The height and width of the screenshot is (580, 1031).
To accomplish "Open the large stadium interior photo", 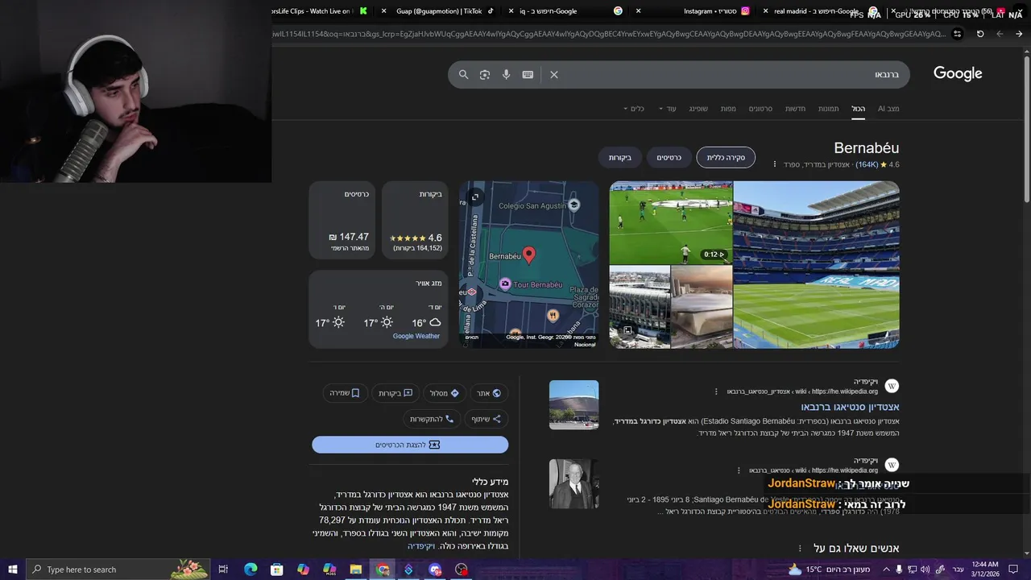I will [816, 264].
